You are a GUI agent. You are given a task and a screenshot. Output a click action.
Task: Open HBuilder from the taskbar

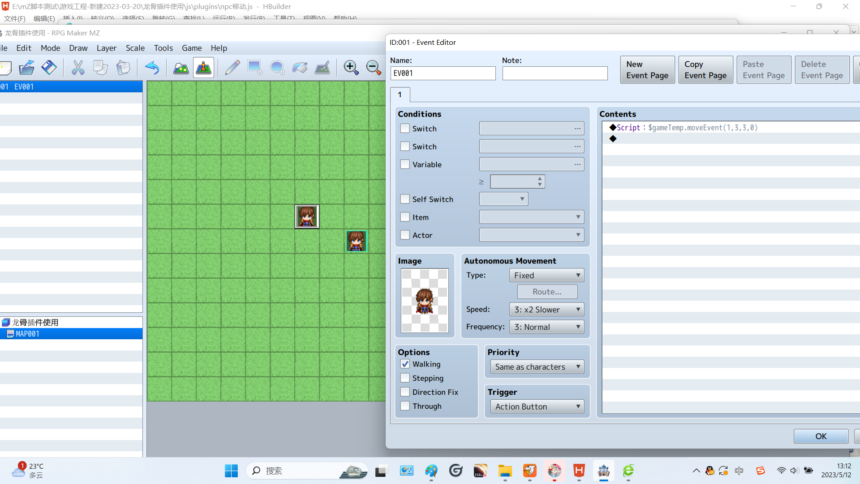[x=579, y=471]
